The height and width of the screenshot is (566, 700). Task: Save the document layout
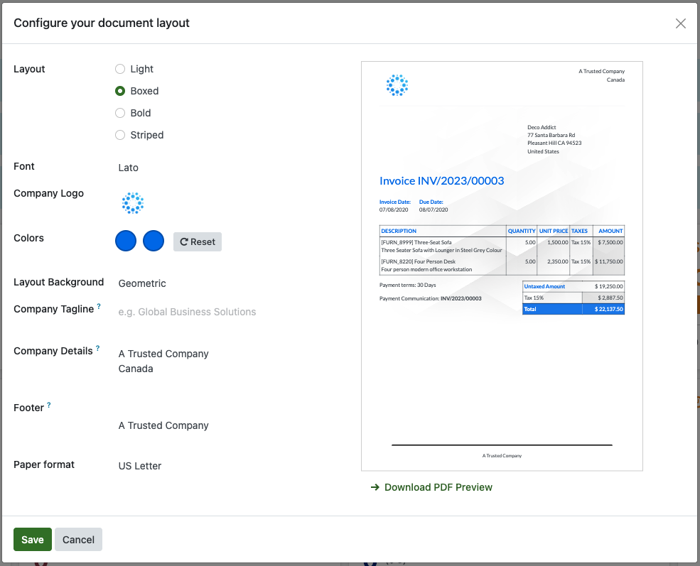(x=33, y=540)
